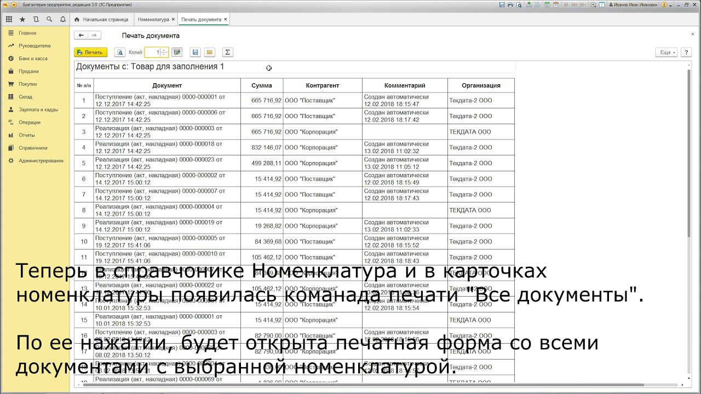Viewport: 701px width, 394px height.
Task: Click the printer icon in the title bar
Action: point(510,4)
